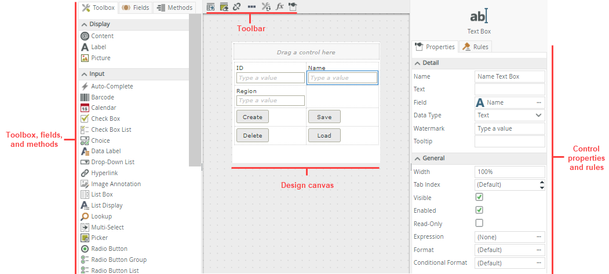Click the Watermark property field
The image size is (609, 274).
point(509,128)
